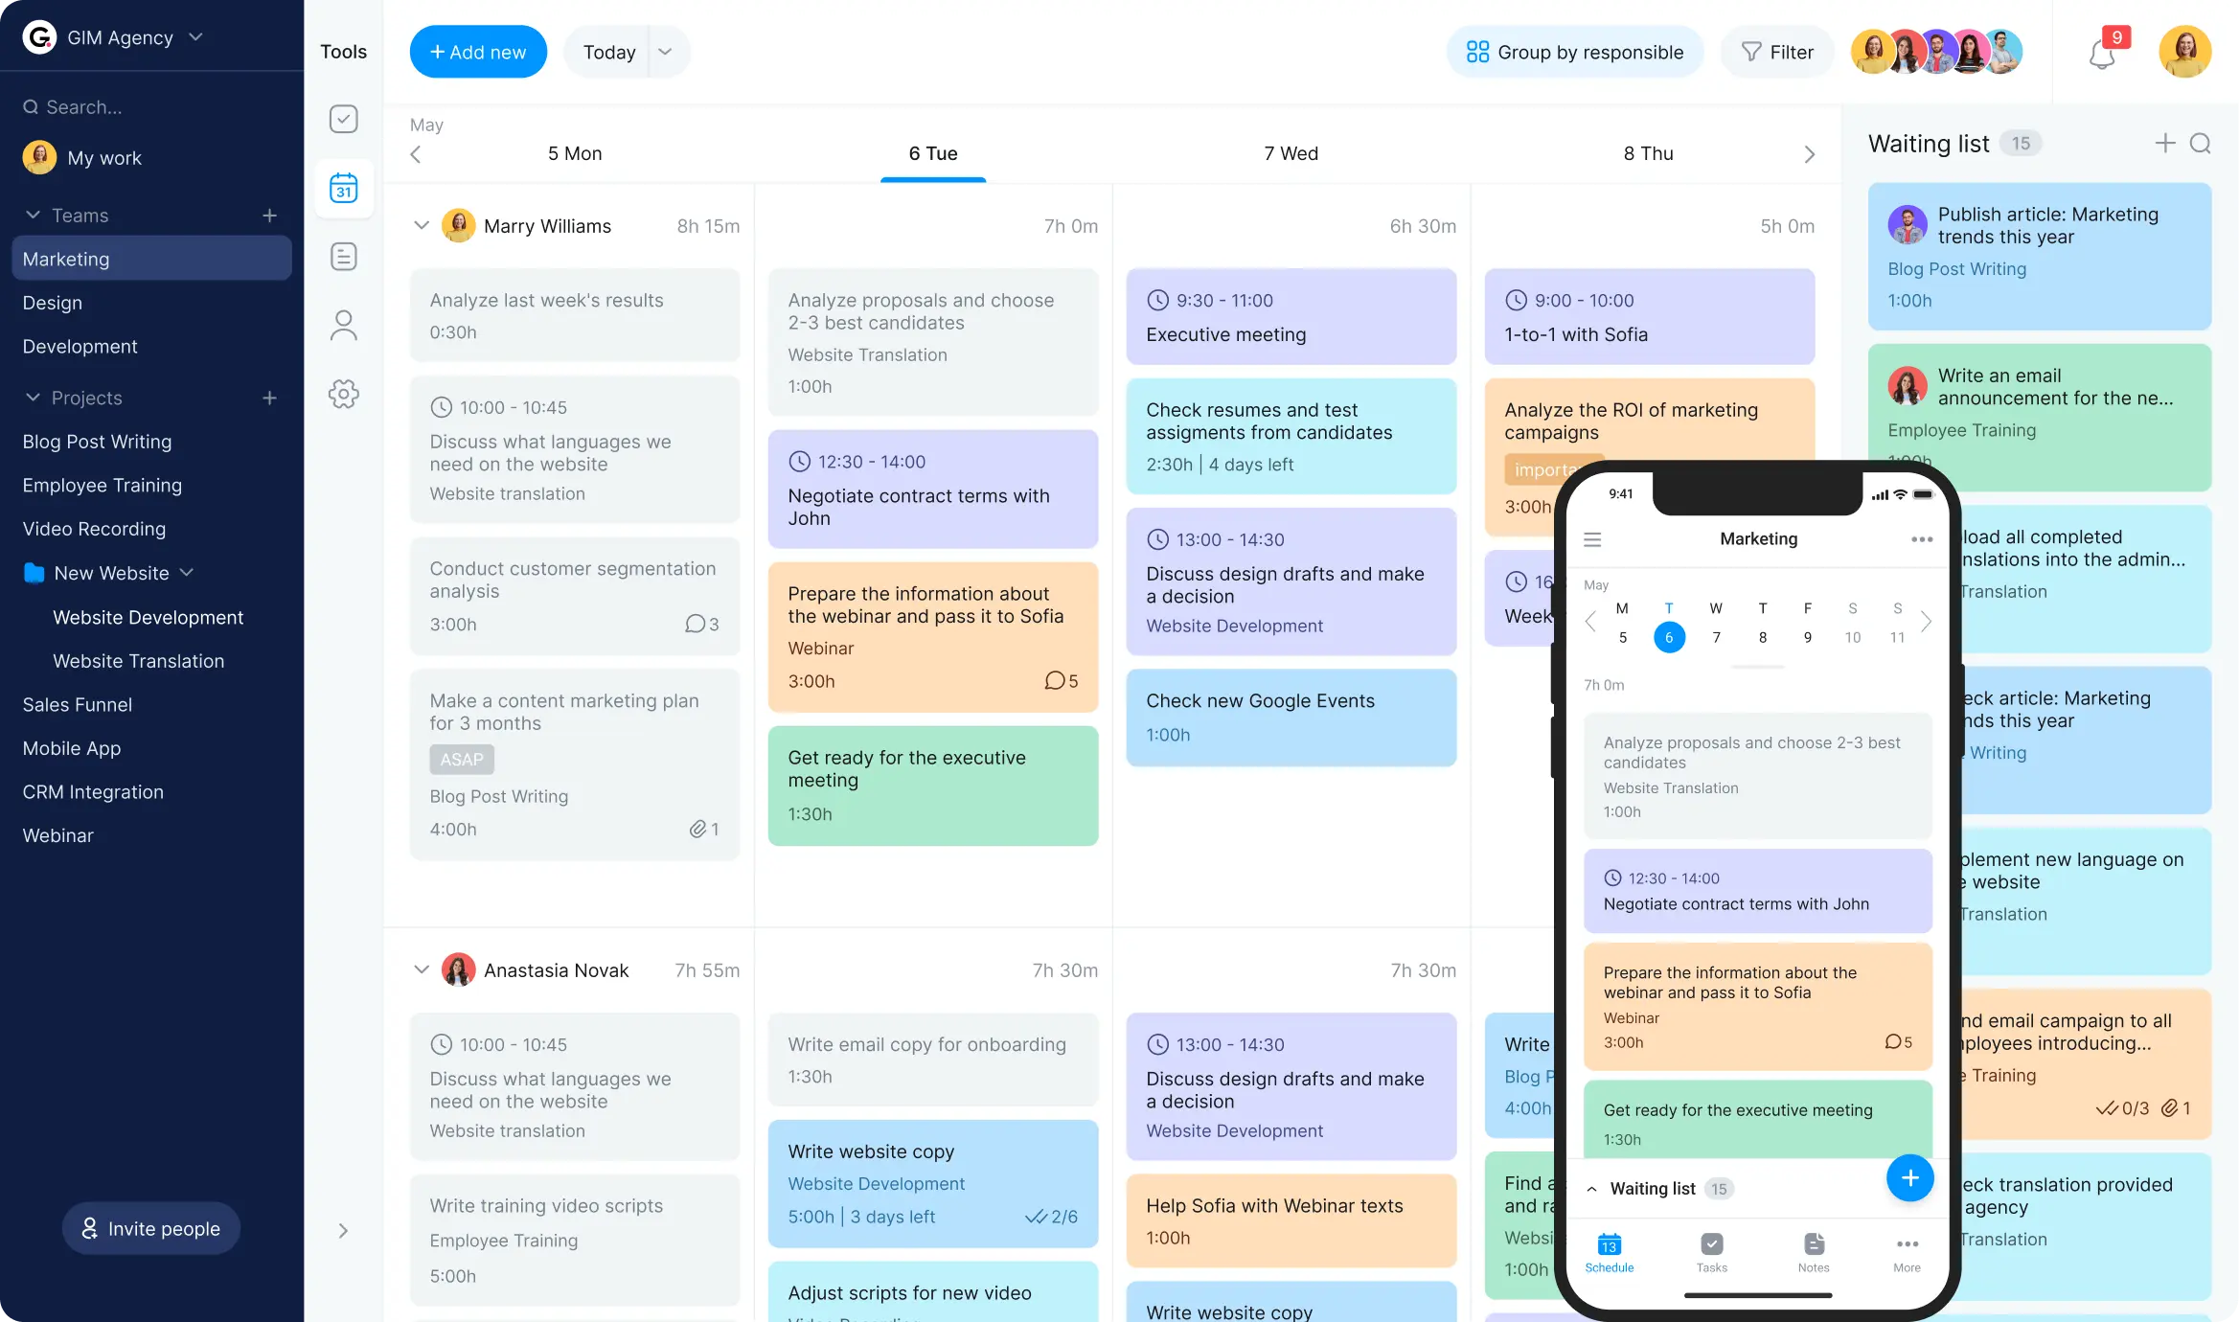The image size is (2239, 1322).
Task: Open the settings gear tool icon
Action: coord(343,394)
